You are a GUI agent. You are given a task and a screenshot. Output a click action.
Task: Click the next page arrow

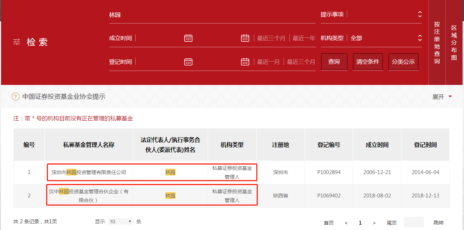(374, 223)
